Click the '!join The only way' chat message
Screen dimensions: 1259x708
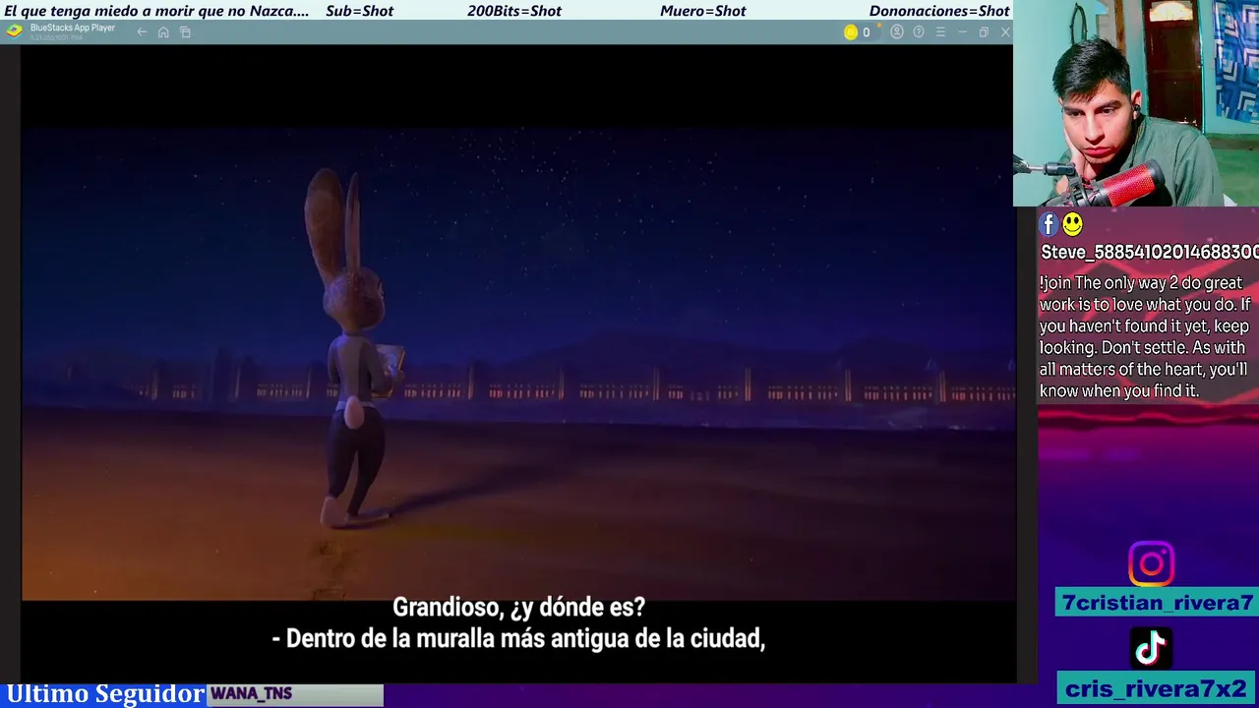[x=1144, y=336]
